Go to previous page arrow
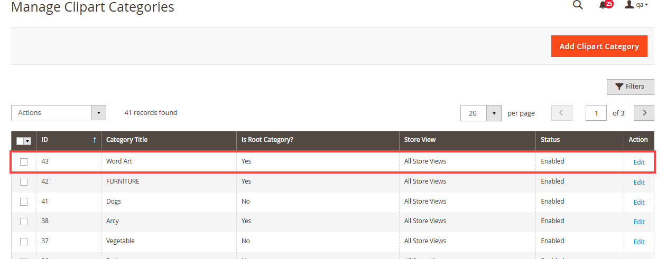The width and height of the screenshot is (666, 259). [561, 113]
